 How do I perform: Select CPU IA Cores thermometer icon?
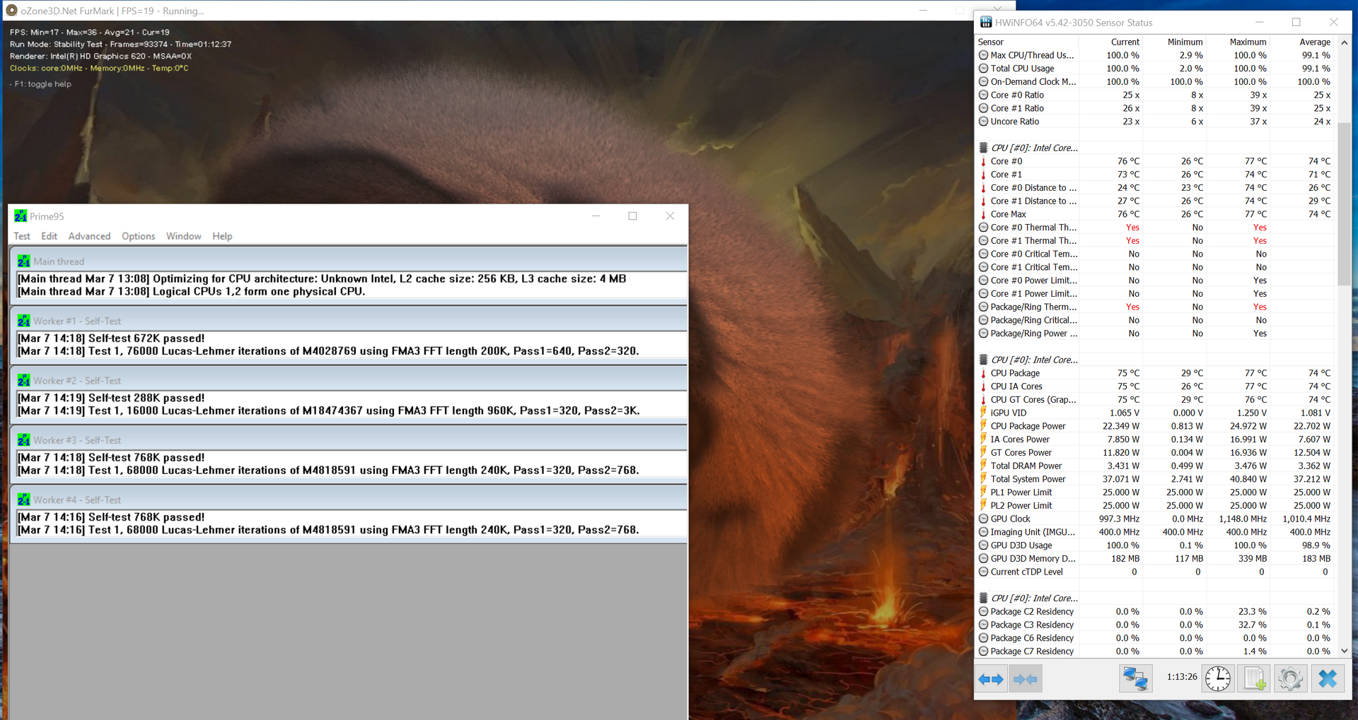[983, 386]
